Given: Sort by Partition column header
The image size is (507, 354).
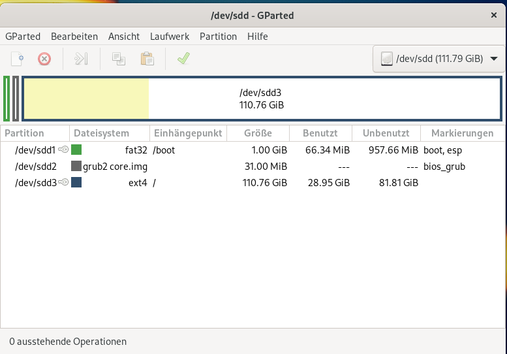Looking at the screenshot, I should tap(35, 133).
